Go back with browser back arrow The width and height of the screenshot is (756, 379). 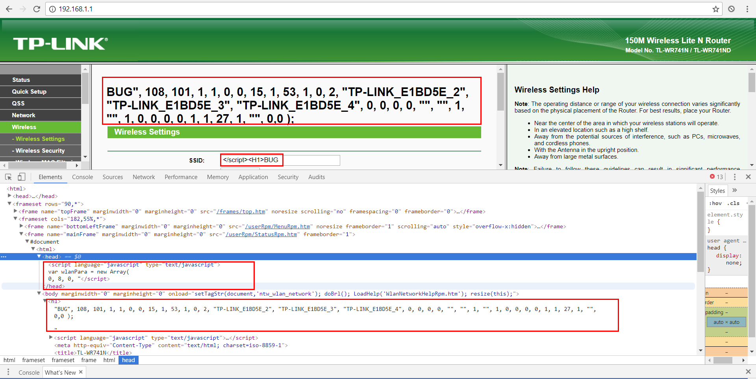click(x=9, y=9)
